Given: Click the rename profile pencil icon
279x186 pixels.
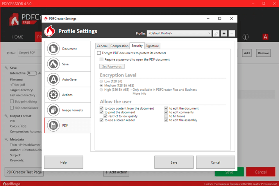Looking at the screenshot, I should pyautogui.click(x=216, y=33).
